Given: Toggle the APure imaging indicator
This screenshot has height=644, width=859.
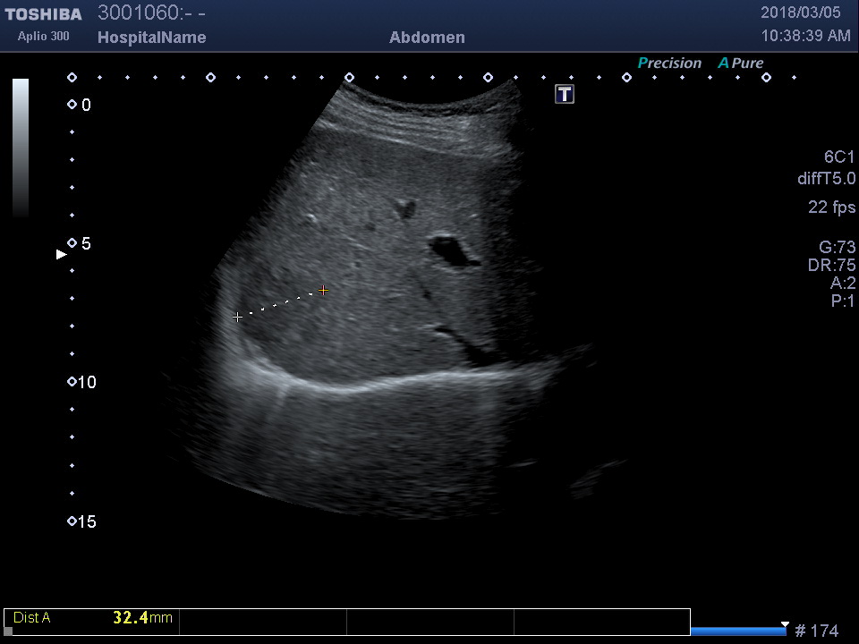Looking at the screenshot, I should [x=741, y=64].
